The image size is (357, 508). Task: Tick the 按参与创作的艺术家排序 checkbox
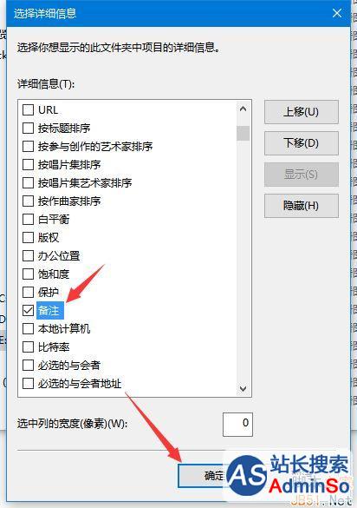28,146
